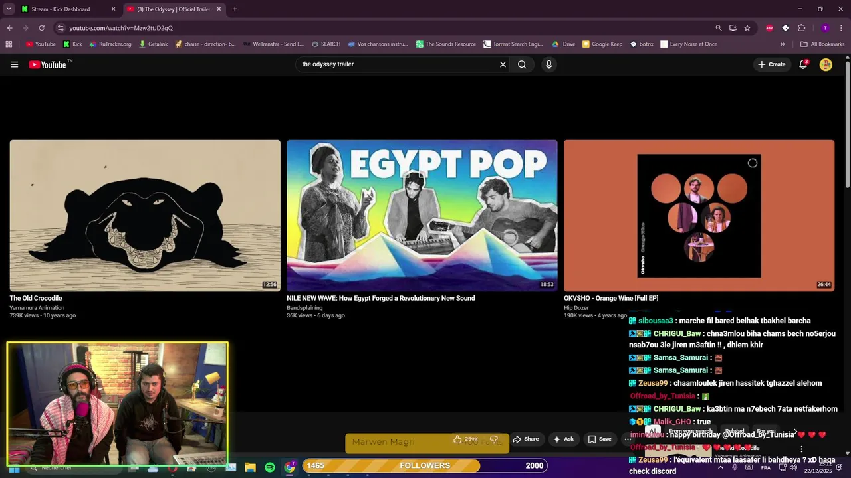The width and height of the screenshot is (851, 478).
Task: Click install app icon in address bar
Action: [x=733, y=28]
